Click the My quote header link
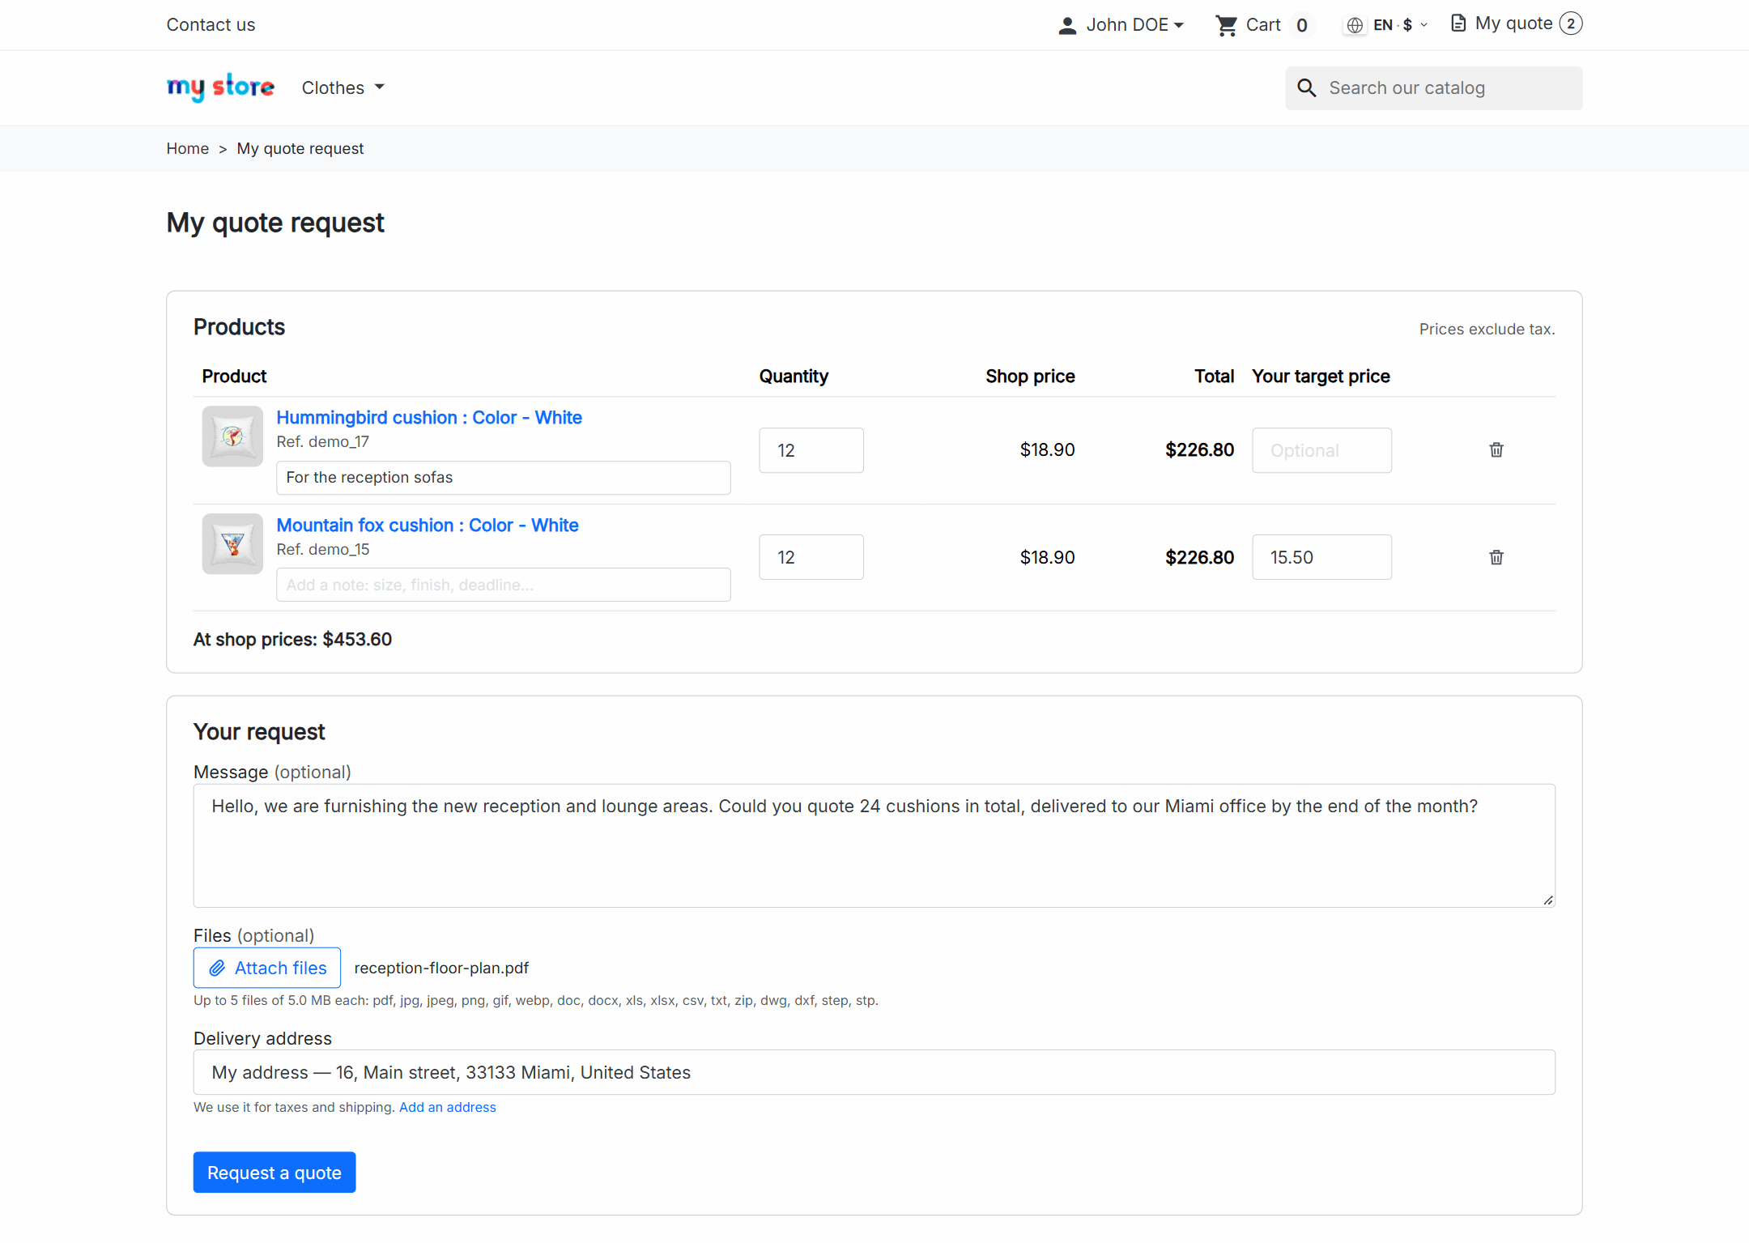The width and height of the screenshot is (1749, 1243). pyautogui.click(x=1516, y=23)
